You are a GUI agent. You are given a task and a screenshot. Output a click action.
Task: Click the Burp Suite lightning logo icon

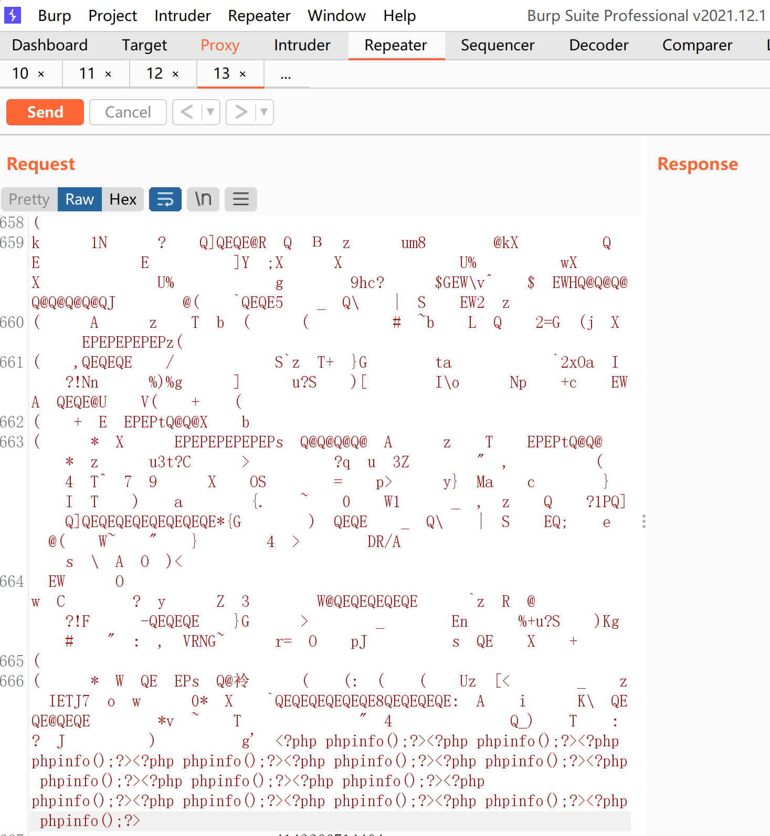(x=13, y=15)
